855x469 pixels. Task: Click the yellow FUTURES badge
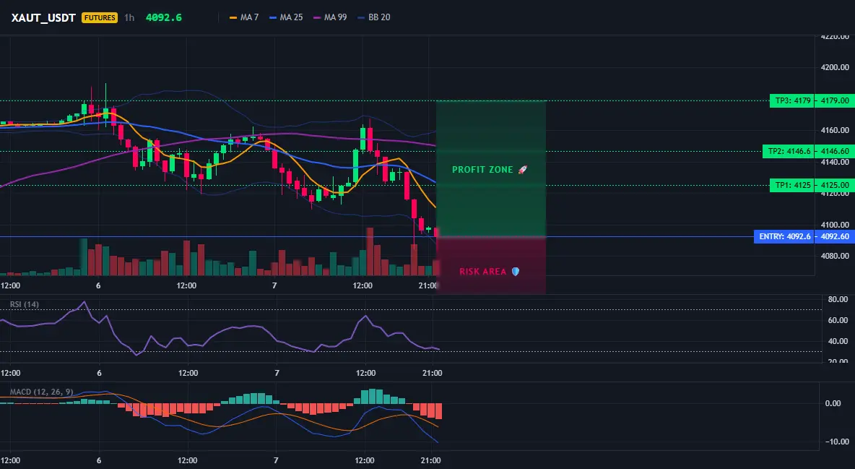100,17
